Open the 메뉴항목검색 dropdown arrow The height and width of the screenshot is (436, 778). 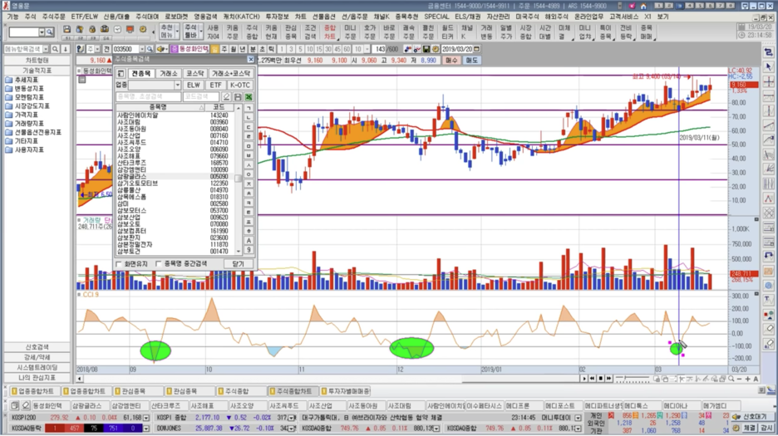[46, 49]
